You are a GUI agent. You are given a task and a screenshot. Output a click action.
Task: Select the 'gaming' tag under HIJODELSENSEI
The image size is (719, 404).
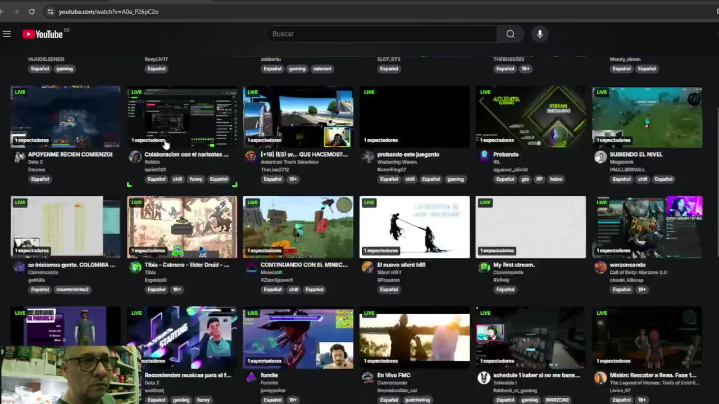[x=64, y=69]
